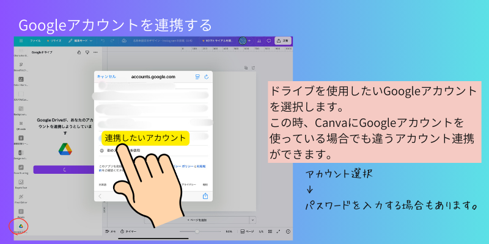
Task: Click the thumbs-up icon in Googleドライブ panel header
Action: click(x=79, y=52)
